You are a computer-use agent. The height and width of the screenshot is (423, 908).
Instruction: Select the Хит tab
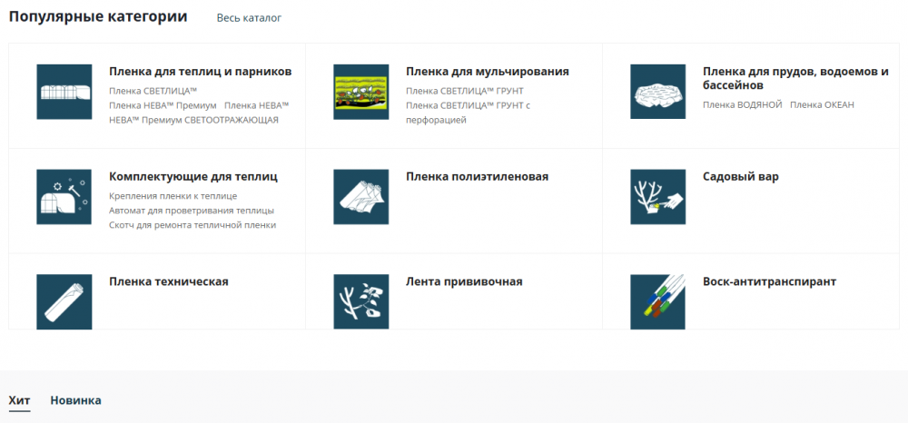pyautogui.click(x=19, y=400)
